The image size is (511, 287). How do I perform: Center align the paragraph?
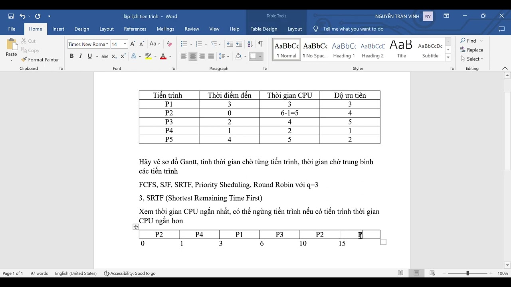coord(193,56)
